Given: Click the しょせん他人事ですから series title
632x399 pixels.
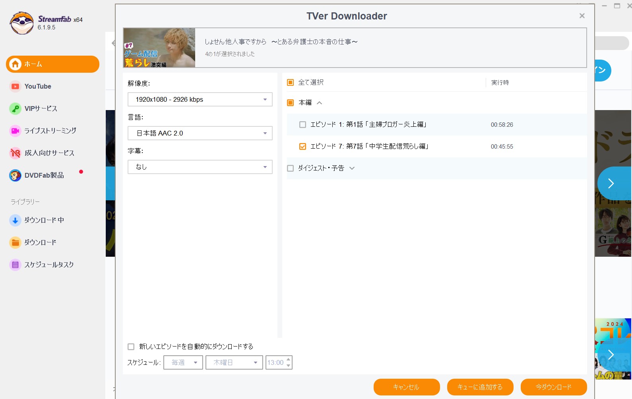Looking at the screenshot, I should click(x=281, y=42).
